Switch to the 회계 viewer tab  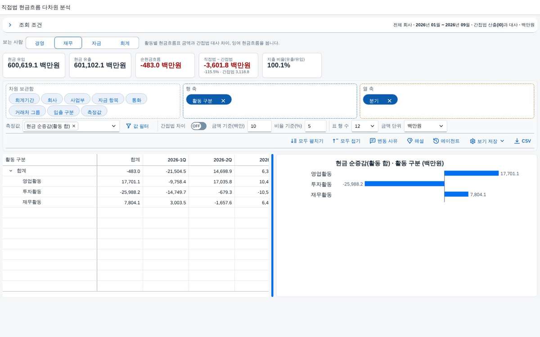click(x=125, y=43)
